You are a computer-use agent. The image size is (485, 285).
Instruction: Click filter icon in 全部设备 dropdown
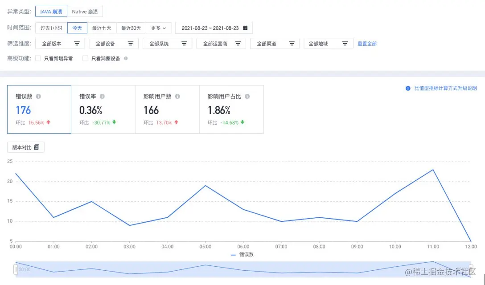pyautogui.click(x=131, y=44)
